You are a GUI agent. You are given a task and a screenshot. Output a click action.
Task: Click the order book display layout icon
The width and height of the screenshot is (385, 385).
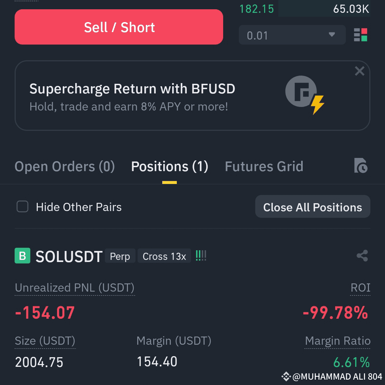(x=360, y=35)
